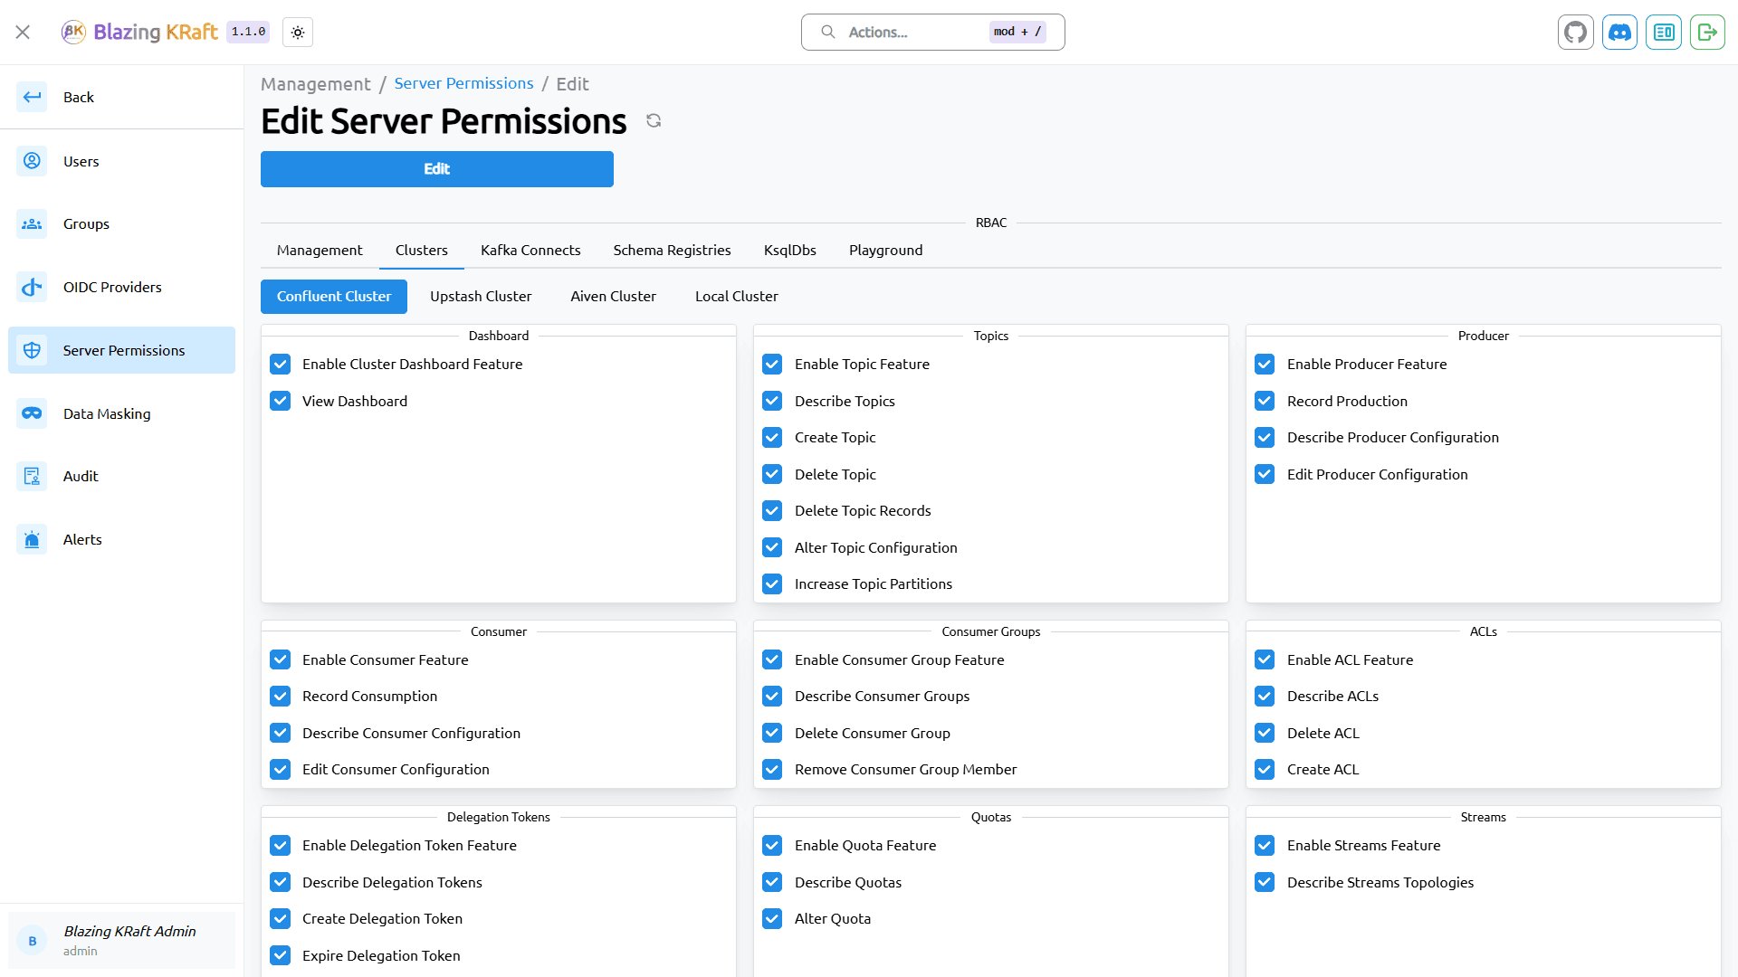Click the Actions search input field

point(933,31)
